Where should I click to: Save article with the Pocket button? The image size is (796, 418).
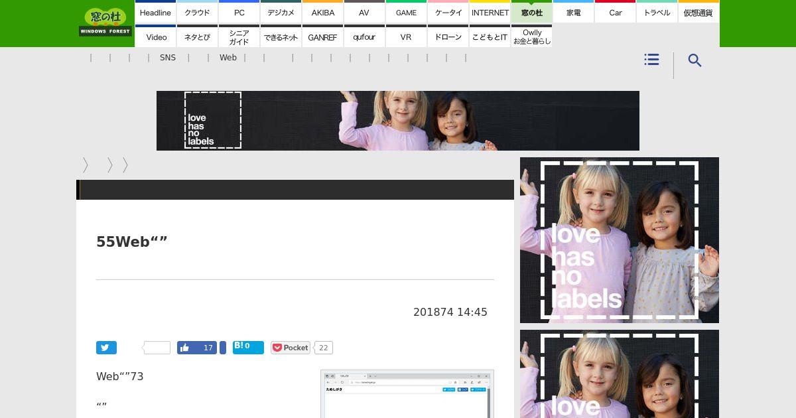click(x=291, y=348)
